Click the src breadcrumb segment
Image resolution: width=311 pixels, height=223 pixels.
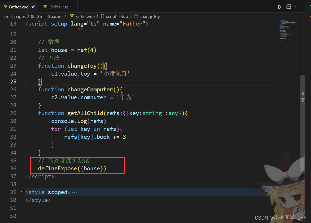coord(6,16)
